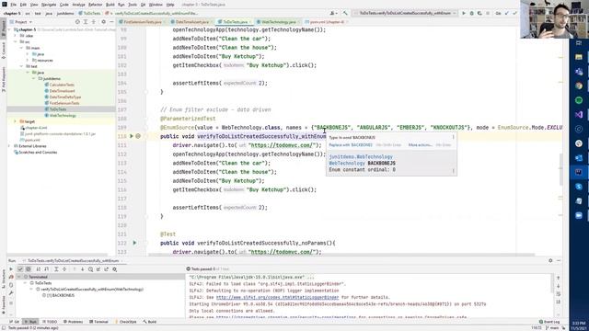Expand the target folder in the project tree

(16, 121)
